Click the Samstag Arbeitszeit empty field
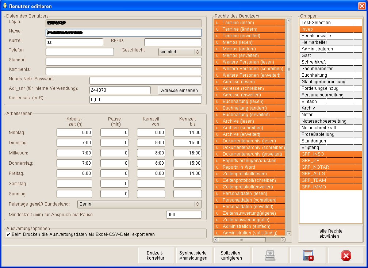 click(74, 184)
